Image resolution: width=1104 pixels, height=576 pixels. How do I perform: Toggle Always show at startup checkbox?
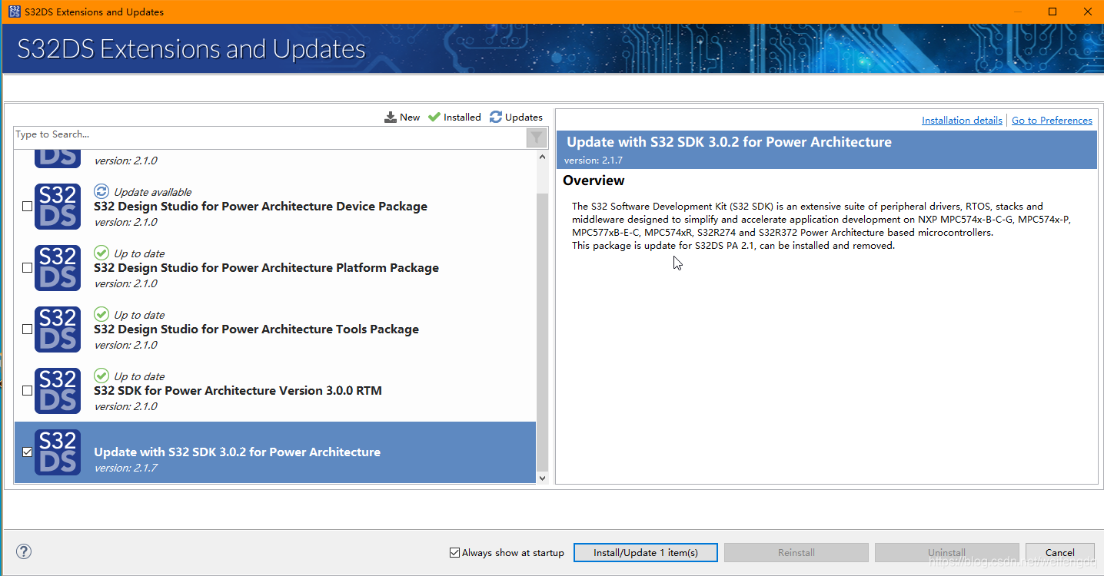pyautogui.click(x=454, y=553)
